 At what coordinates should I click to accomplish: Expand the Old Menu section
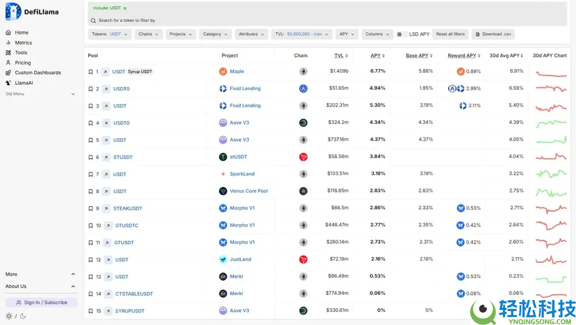(x=40, y=94)
